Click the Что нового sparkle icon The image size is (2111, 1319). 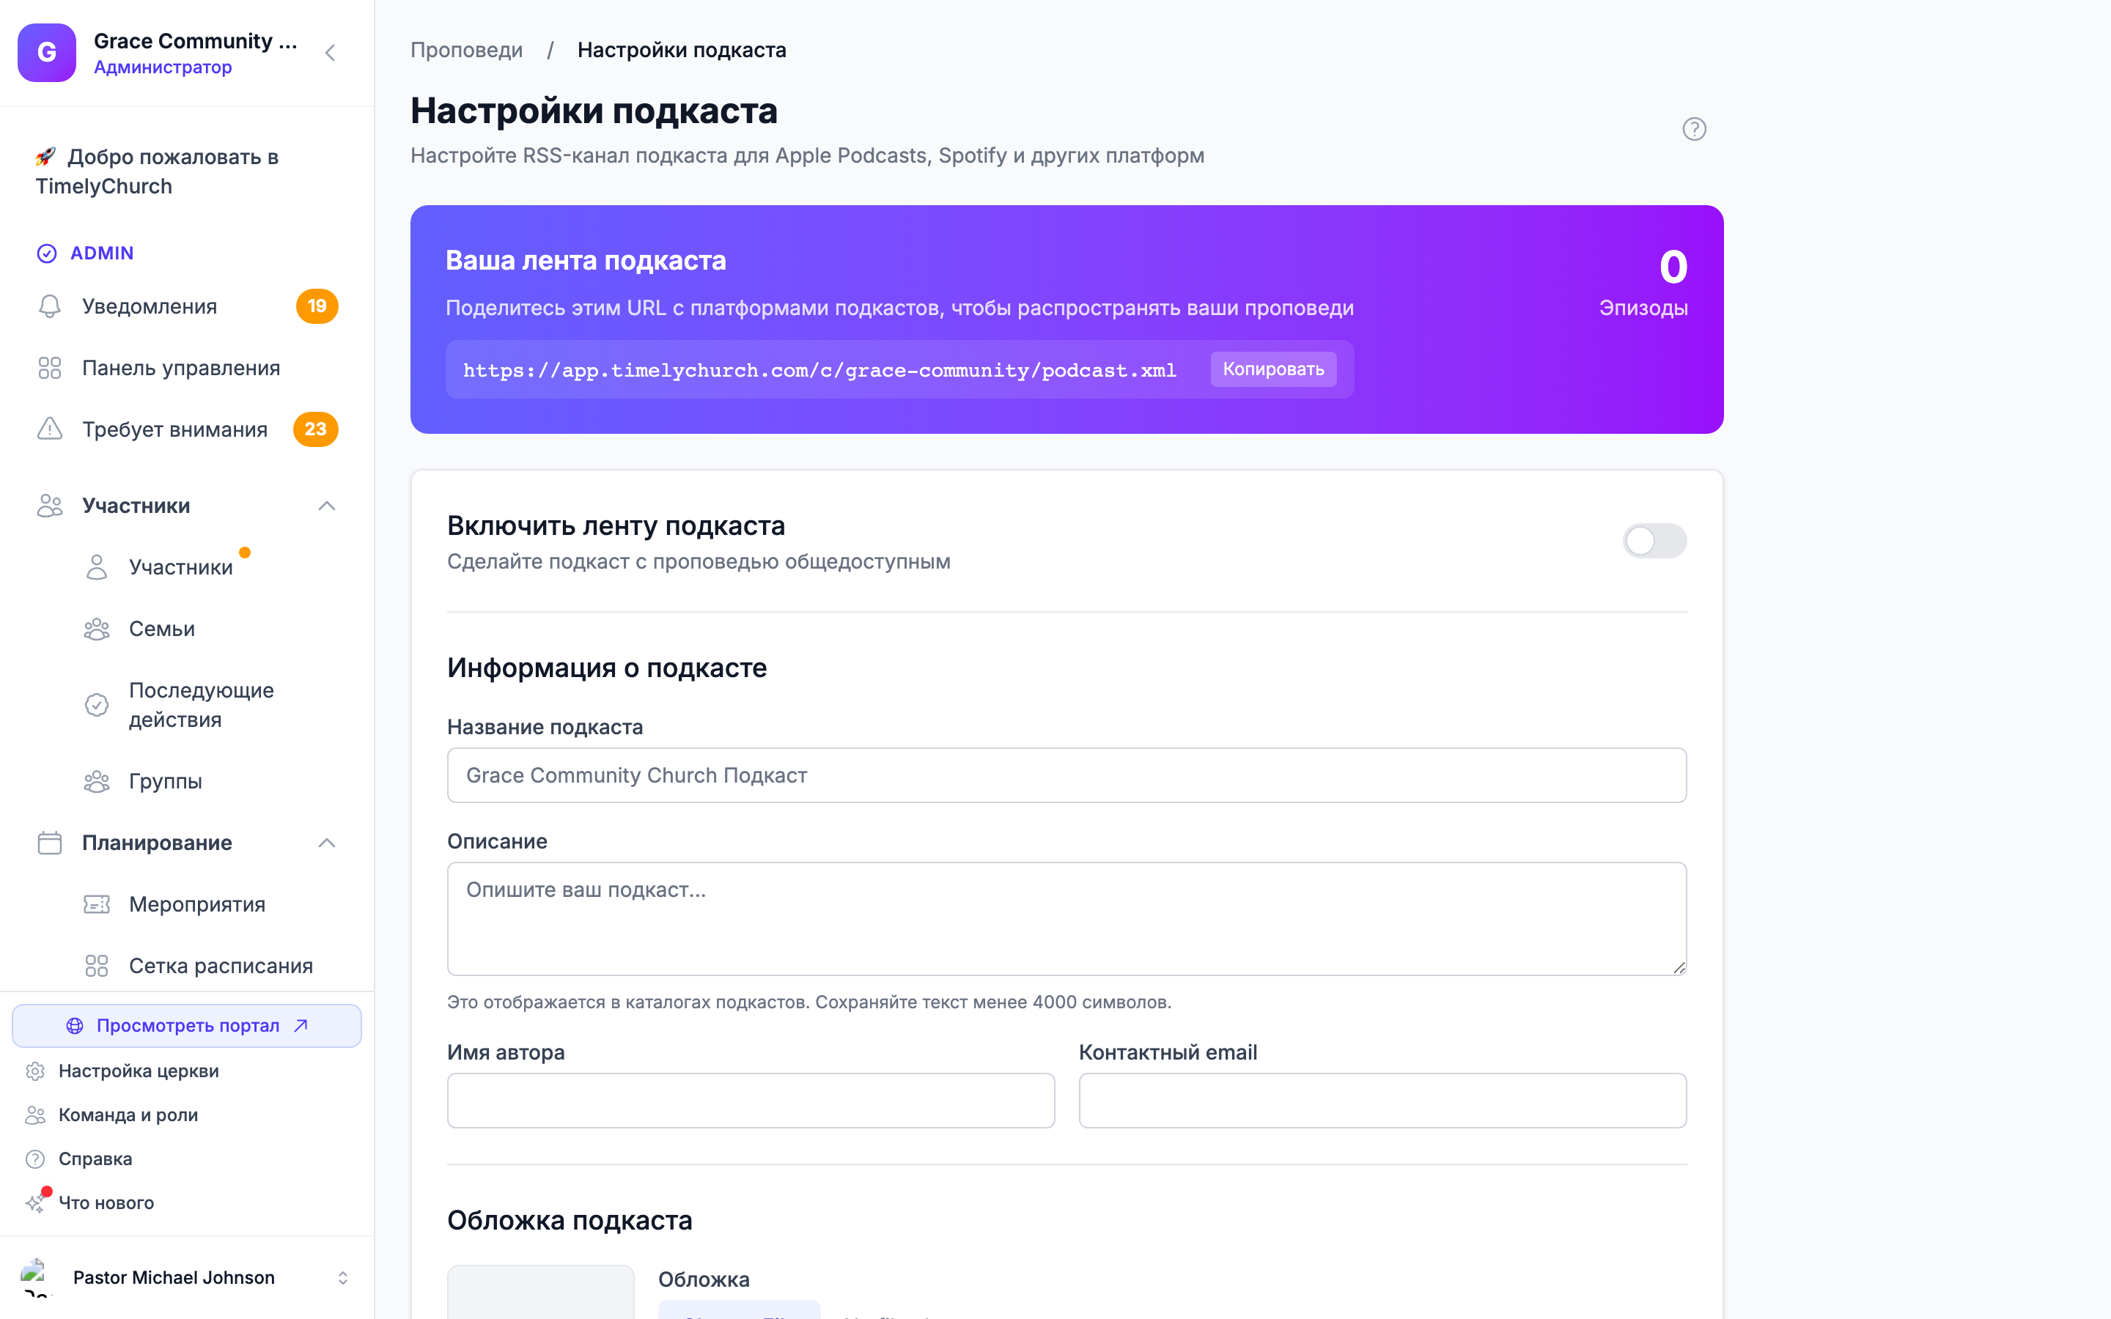click(35, 1203)
